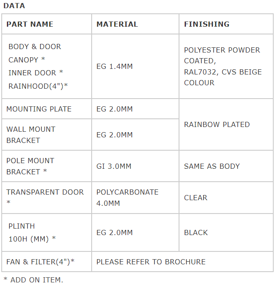Click the POLYCARBONATE 4.0MM material cell

[127, 198]
